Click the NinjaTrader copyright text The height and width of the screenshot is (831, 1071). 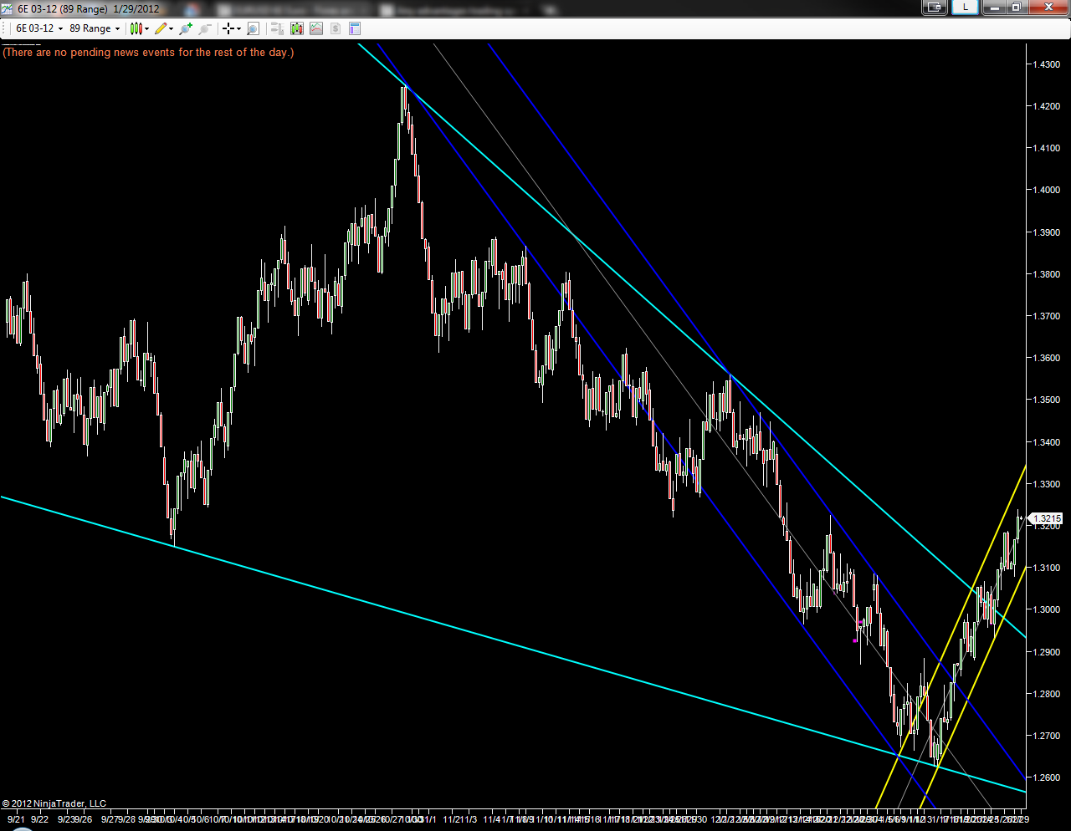pos(54,803)
